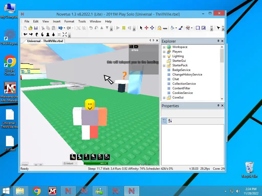Open the Undo history dropdown arrow
Viewport: 262px width, 196px height.
[x=64, y=28]
